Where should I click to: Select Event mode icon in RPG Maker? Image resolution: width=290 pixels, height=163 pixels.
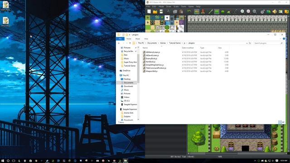click(203, 12)
